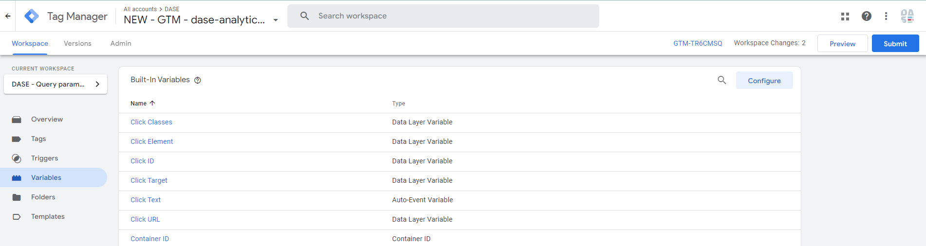Click the Configure button
Image resolution: width=926 pixels, height=246 pixels.
pyautogui.click(x=764, y=81)
